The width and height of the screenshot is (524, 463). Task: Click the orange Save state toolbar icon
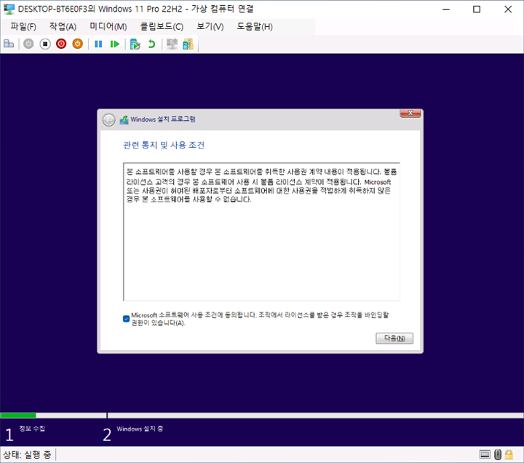pyautogui.click(x=78, y=44)
